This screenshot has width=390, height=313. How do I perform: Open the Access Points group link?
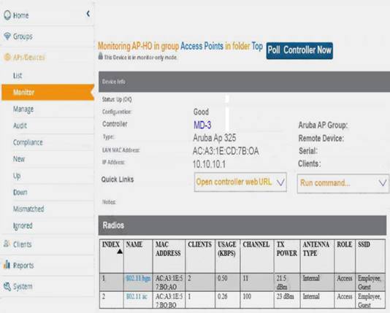202,46
